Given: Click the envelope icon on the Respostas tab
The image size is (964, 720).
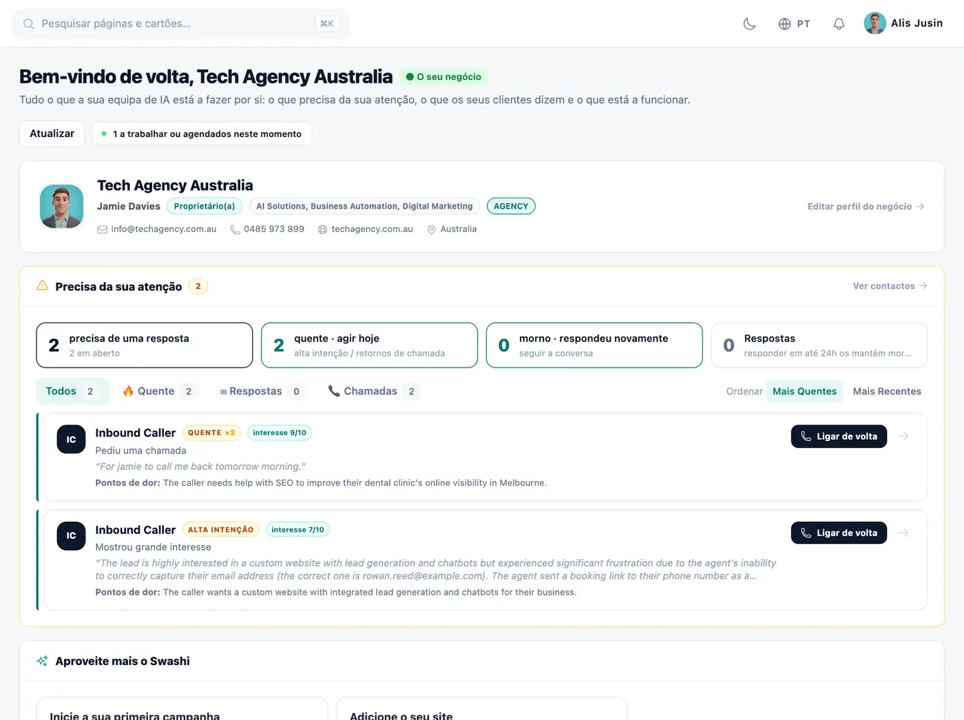Looking at the screenshot, I should [223, 392].
